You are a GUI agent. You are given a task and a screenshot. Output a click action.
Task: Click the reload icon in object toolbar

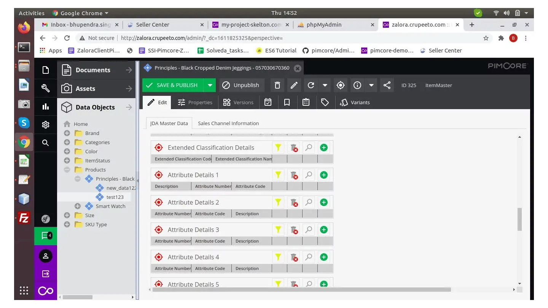click(x=311, y=85)
